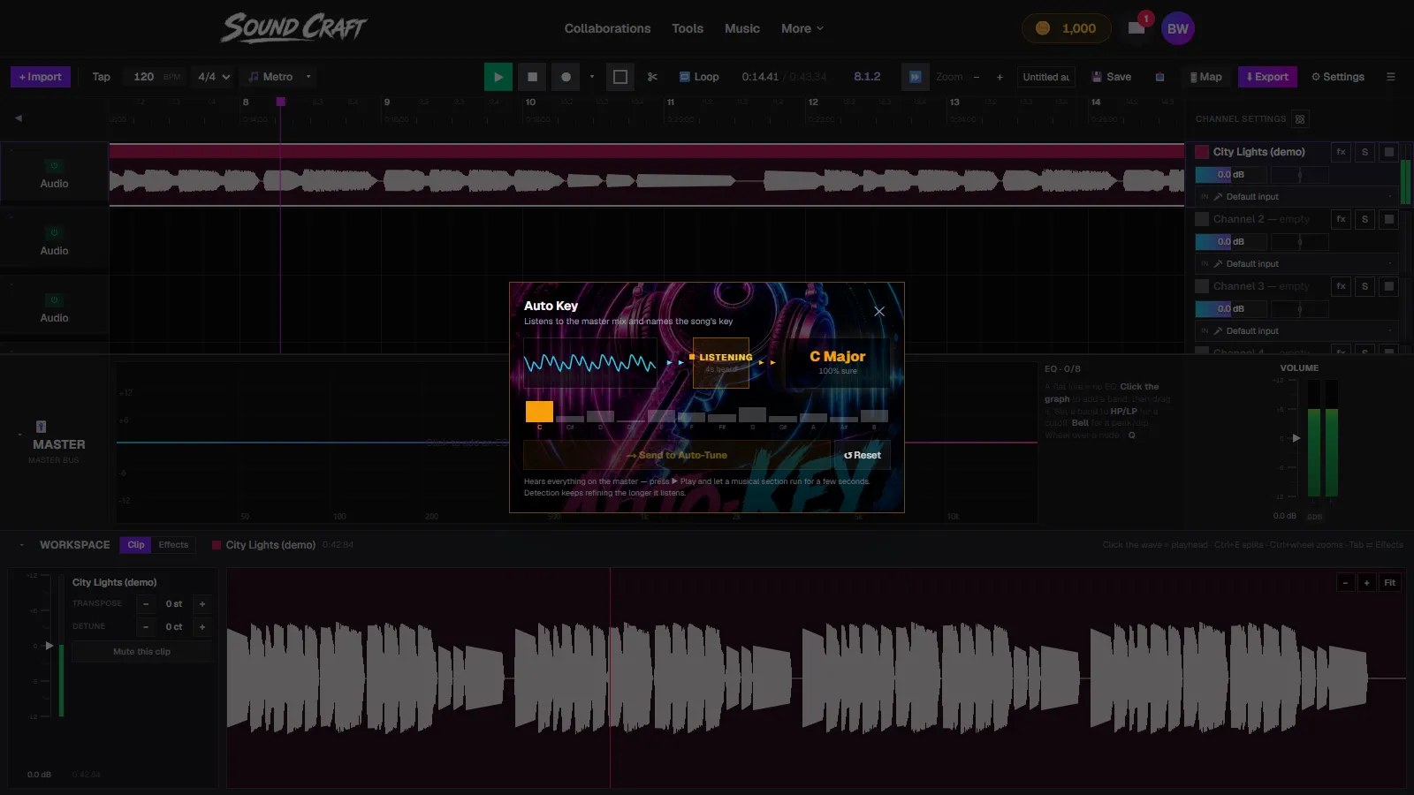The width and height of the screenshot is (1414, 795).
Task: Toggle the Channel 2 square button
Action: coord(1388,219)
